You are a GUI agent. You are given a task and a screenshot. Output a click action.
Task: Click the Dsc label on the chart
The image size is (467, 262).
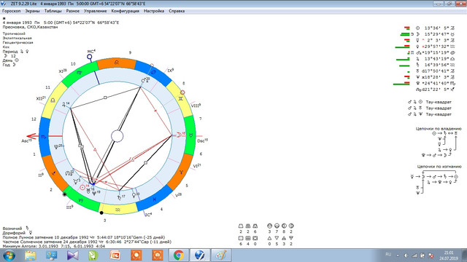[x=202, y=140]
